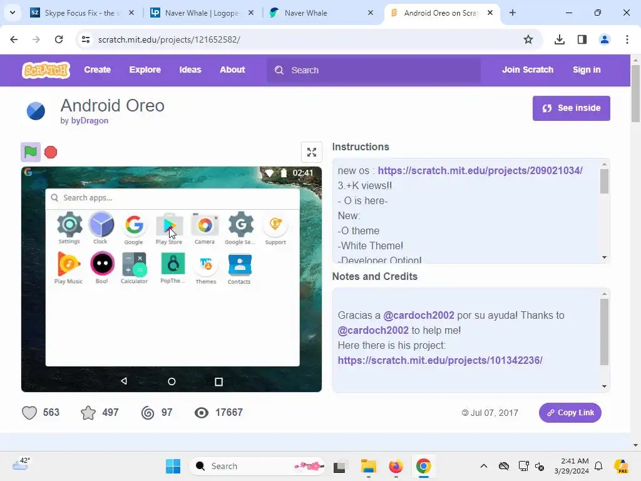The height and width of the screenshot is (481, 641).
Task: Open the Themes app icon
Action: (x=205, y=269)
